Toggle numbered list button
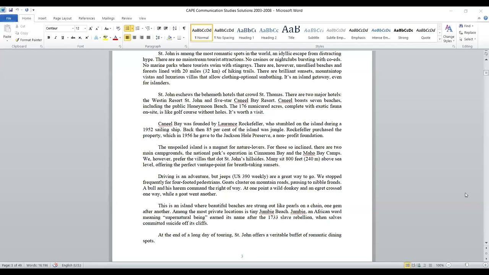Image resolution: width=489 pixels, height=275 pixels. tap(137, 28)
